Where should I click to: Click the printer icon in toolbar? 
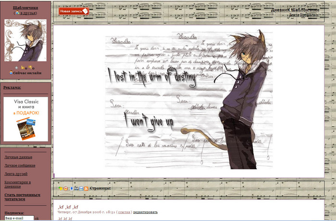click(76, 188)
